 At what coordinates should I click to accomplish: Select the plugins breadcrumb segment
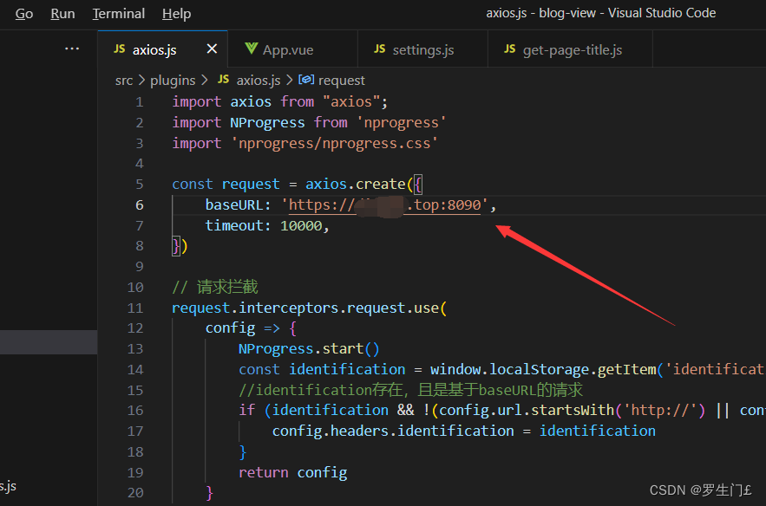(173, 81)
